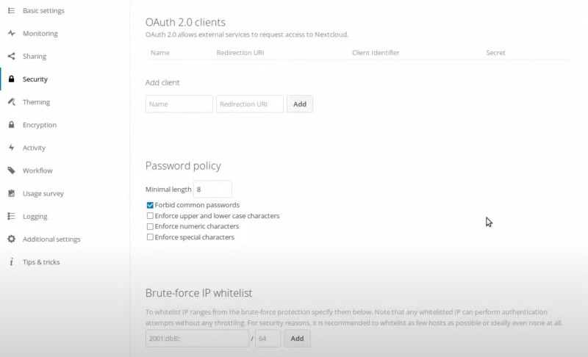Focus the OAuth client Name field

point(179,104)
